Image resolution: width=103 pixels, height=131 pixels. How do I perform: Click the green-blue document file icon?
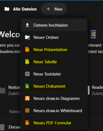pyautogui.click(x=27, y=86)
